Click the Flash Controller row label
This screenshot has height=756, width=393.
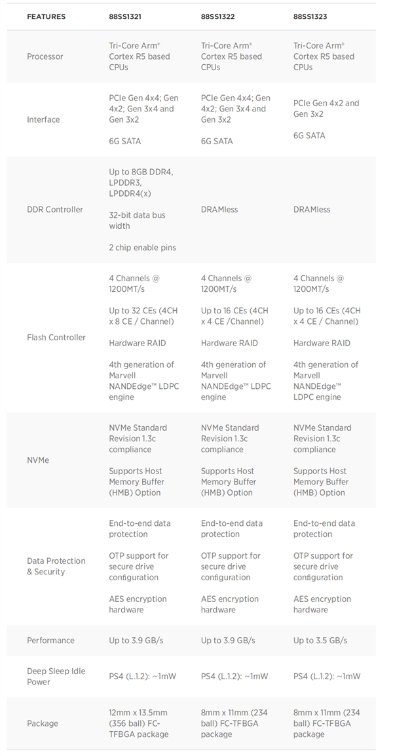(56, 338)
